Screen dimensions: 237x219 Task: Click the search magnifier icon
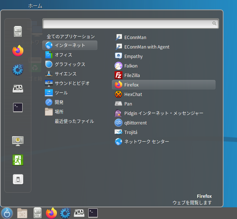pyautogui.click(x=214, y=23)
